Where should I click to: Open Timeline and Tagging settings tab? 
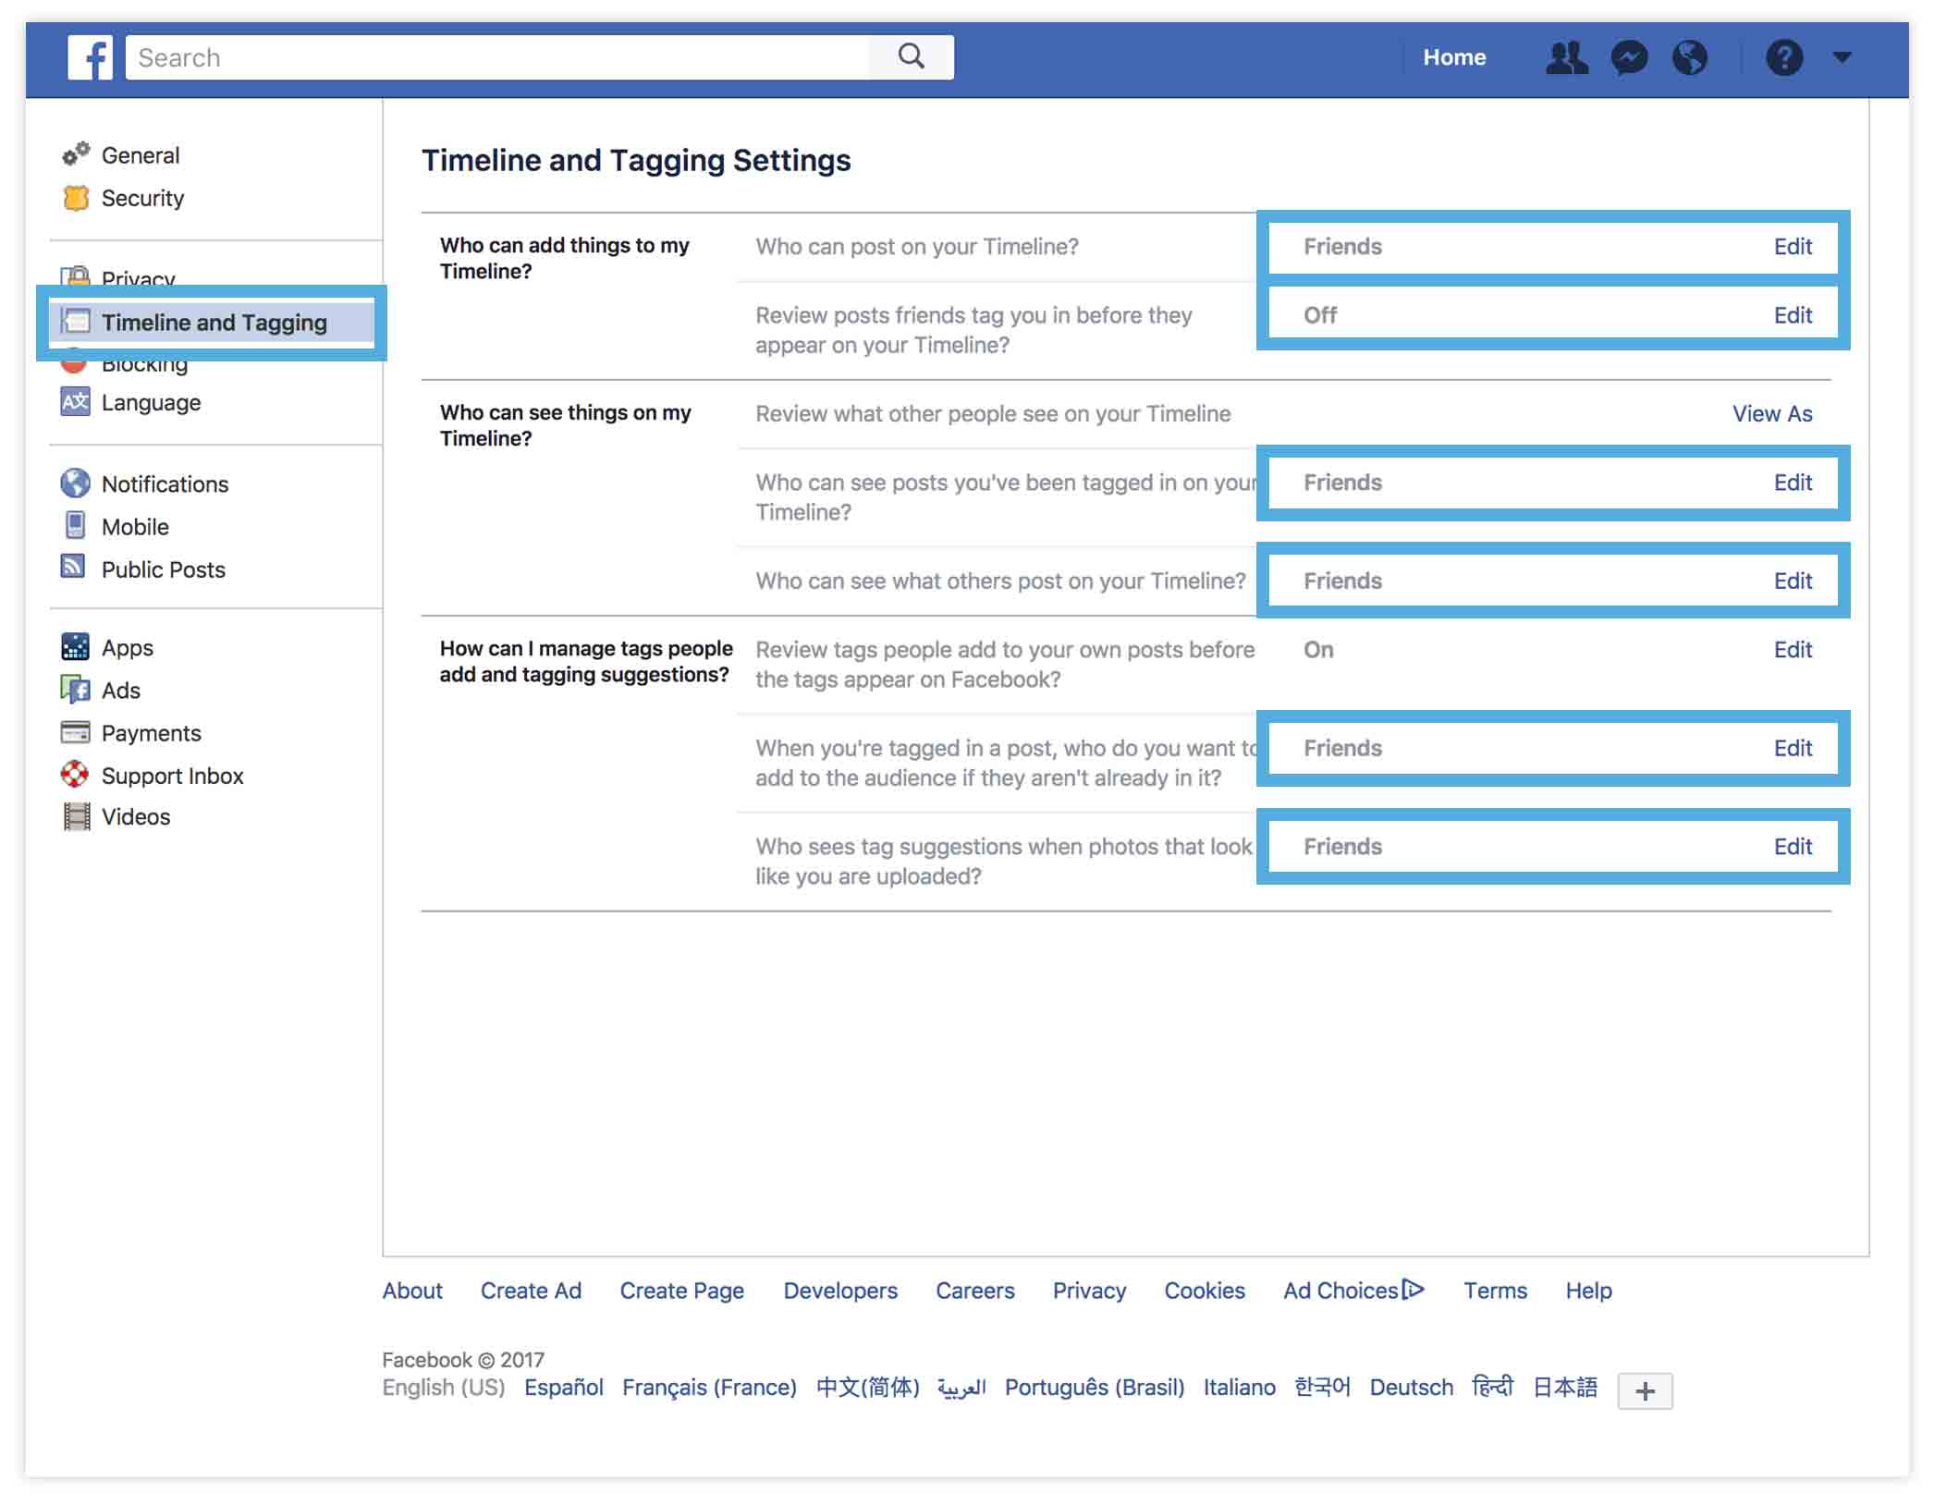pyautogui.click(x=215, y=320)
